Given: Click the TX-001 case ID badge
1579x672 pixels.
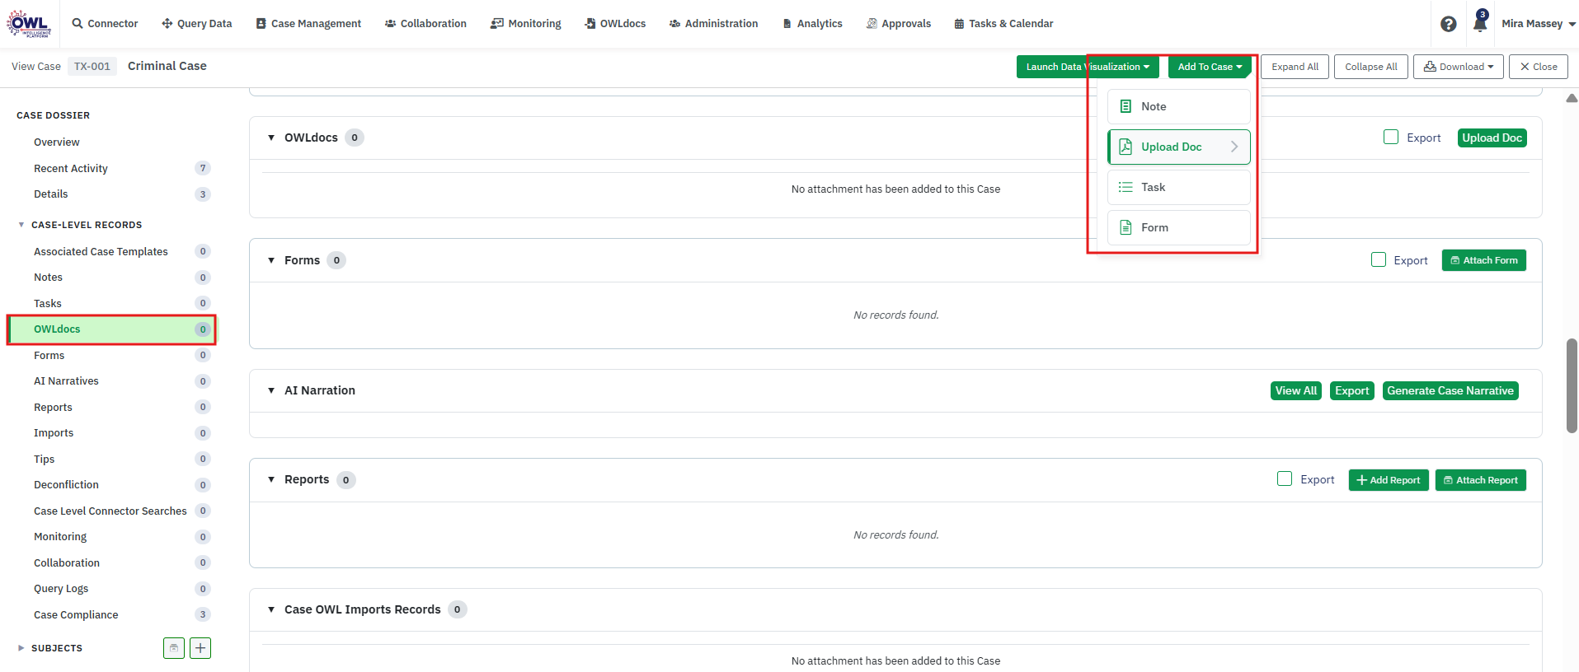Looking at the screenshot, I should [92, 66].
